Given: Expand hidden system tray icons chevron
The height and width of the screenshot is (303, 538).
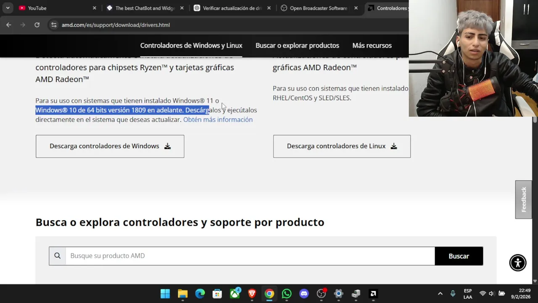Looking at the screenshot, I should [x=440, y=294].
